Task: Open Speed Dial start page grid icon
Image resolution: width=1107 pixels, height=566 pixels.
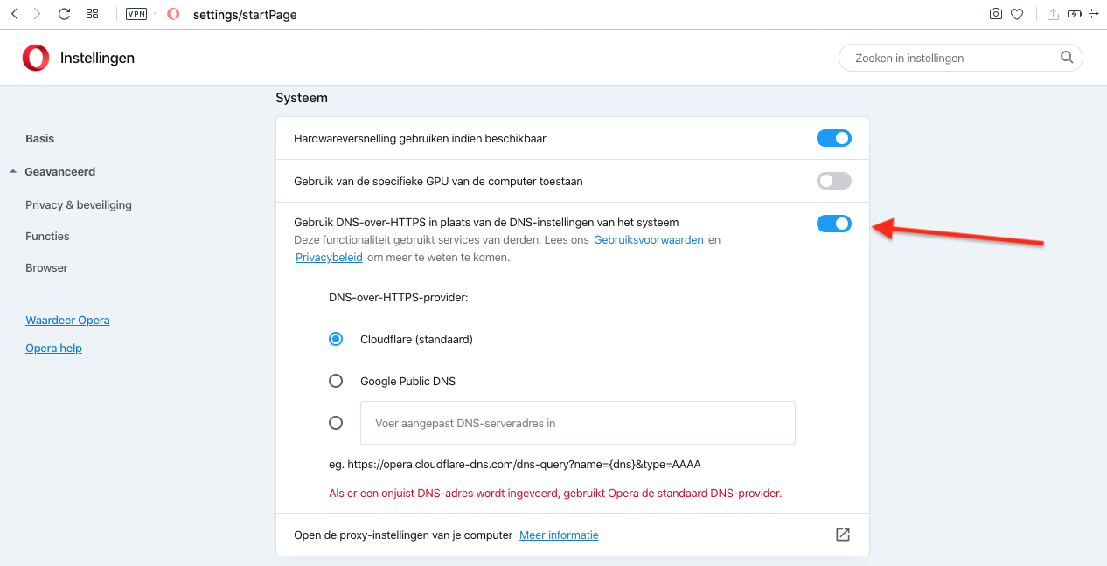Action: click(92, 14)
